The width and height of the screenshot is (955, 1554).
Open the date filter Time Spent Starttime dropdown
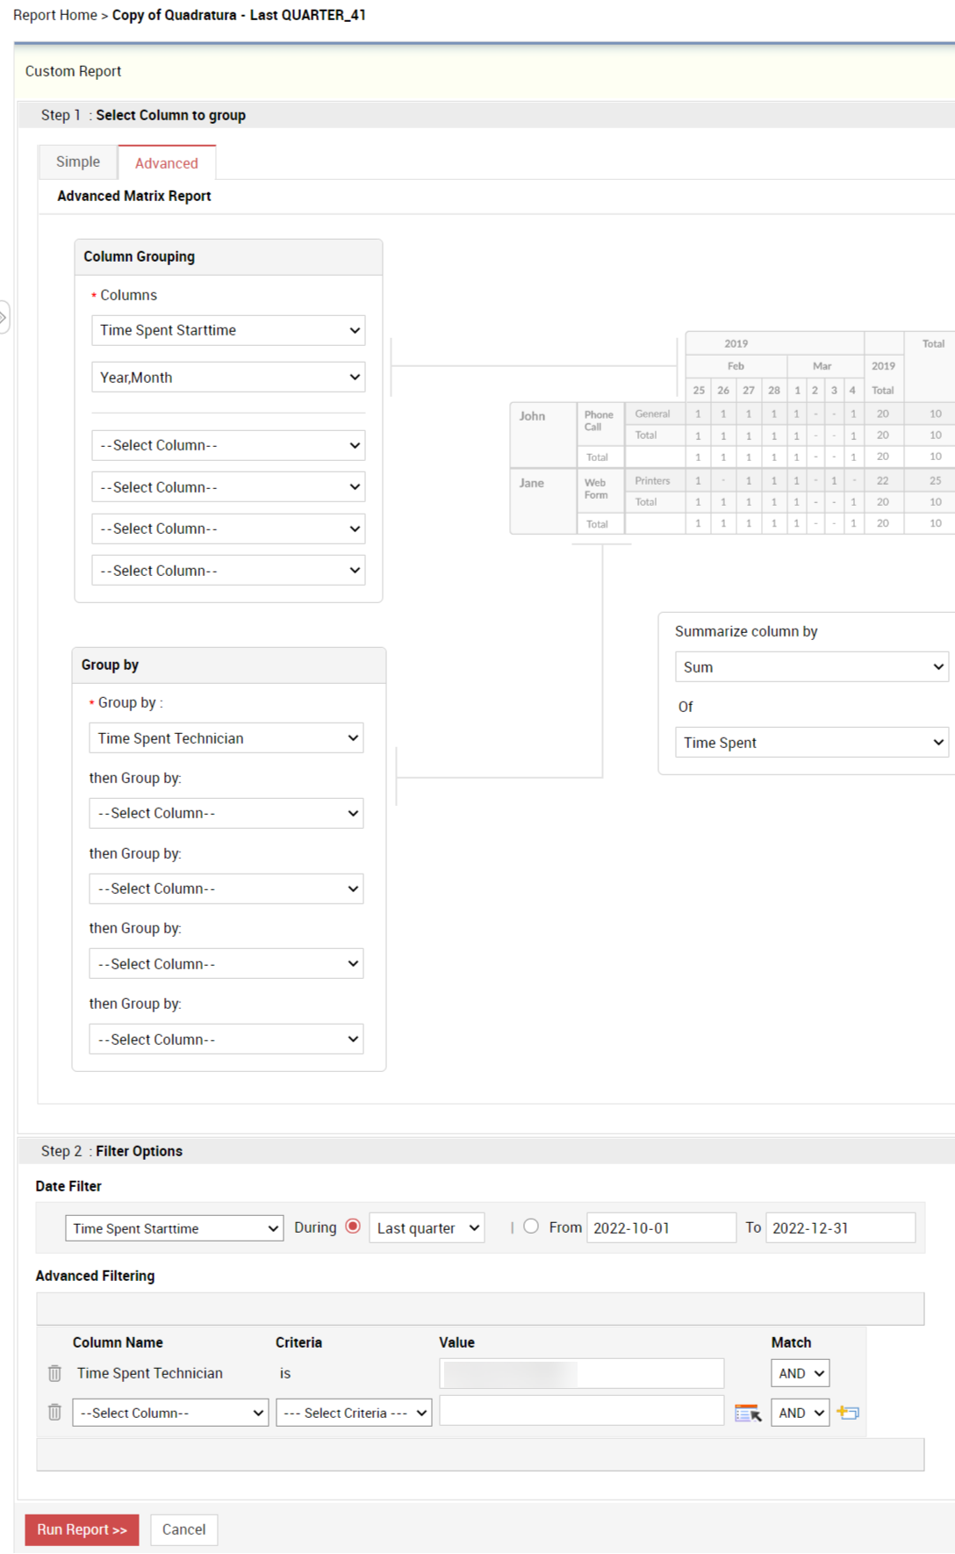175,1228
